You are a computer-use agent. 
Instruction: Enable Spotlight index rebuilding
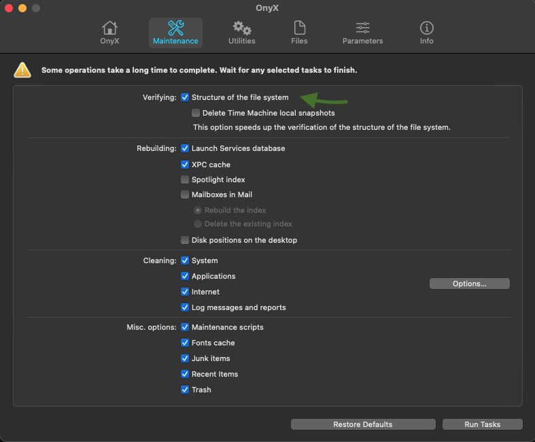click(185, 180)
